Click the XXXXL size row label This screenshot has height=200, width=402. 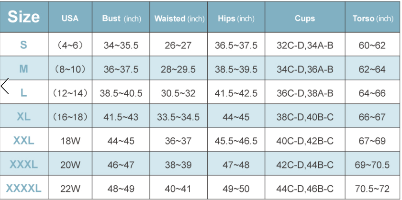point(24,189)
